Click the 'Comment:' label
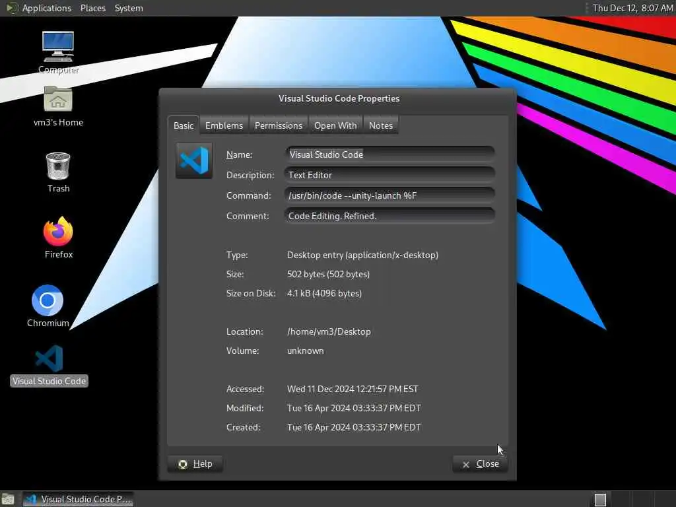Viewport: 676px width, 507px height. click(x=248, y=216)
